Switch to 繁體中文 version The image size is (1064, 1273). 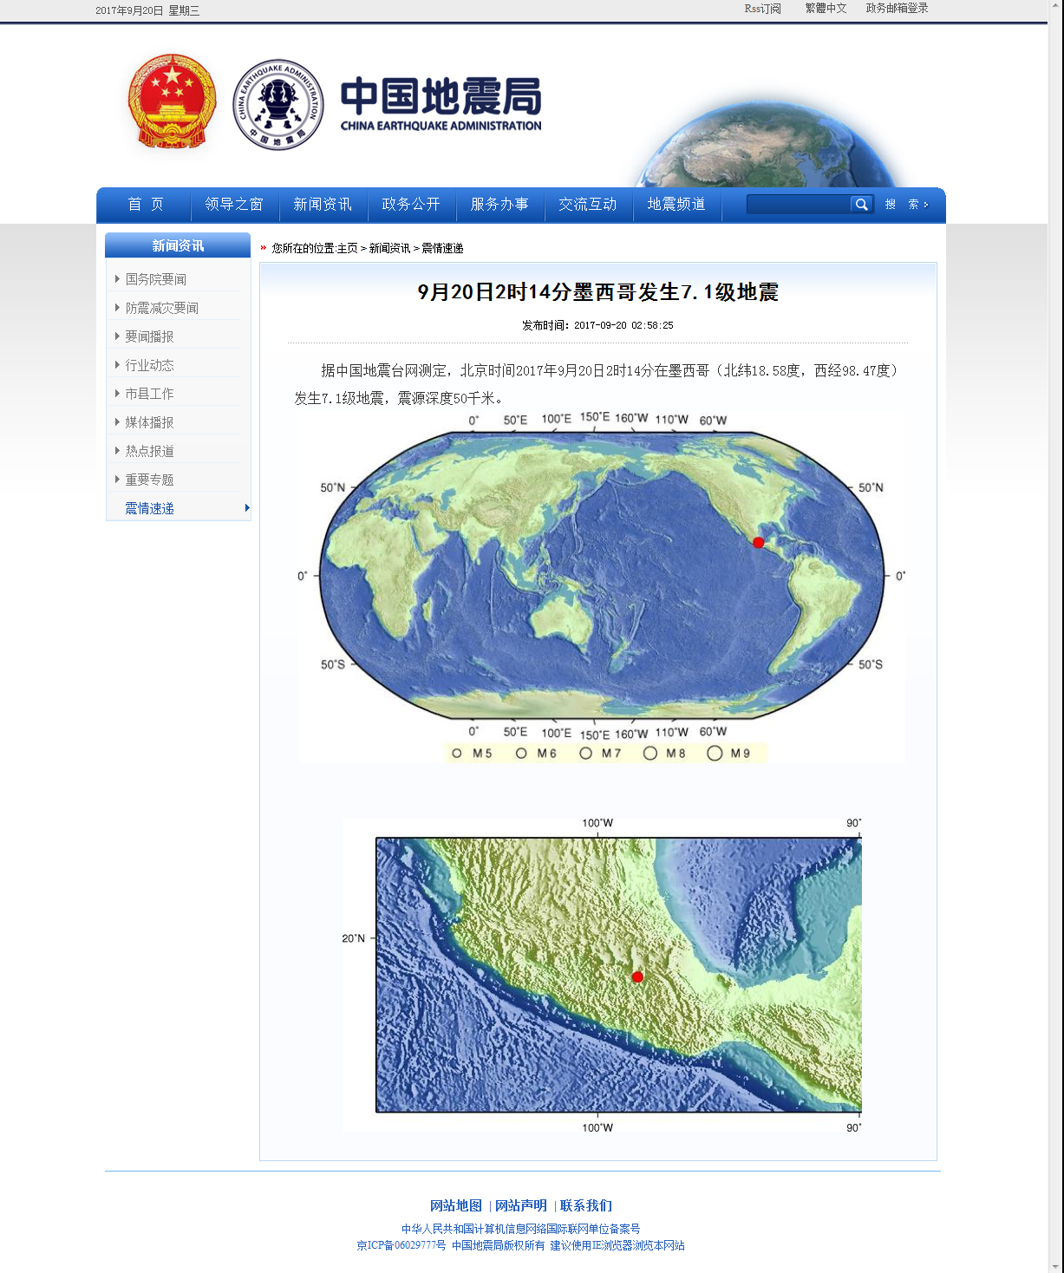tap(826, 9)
